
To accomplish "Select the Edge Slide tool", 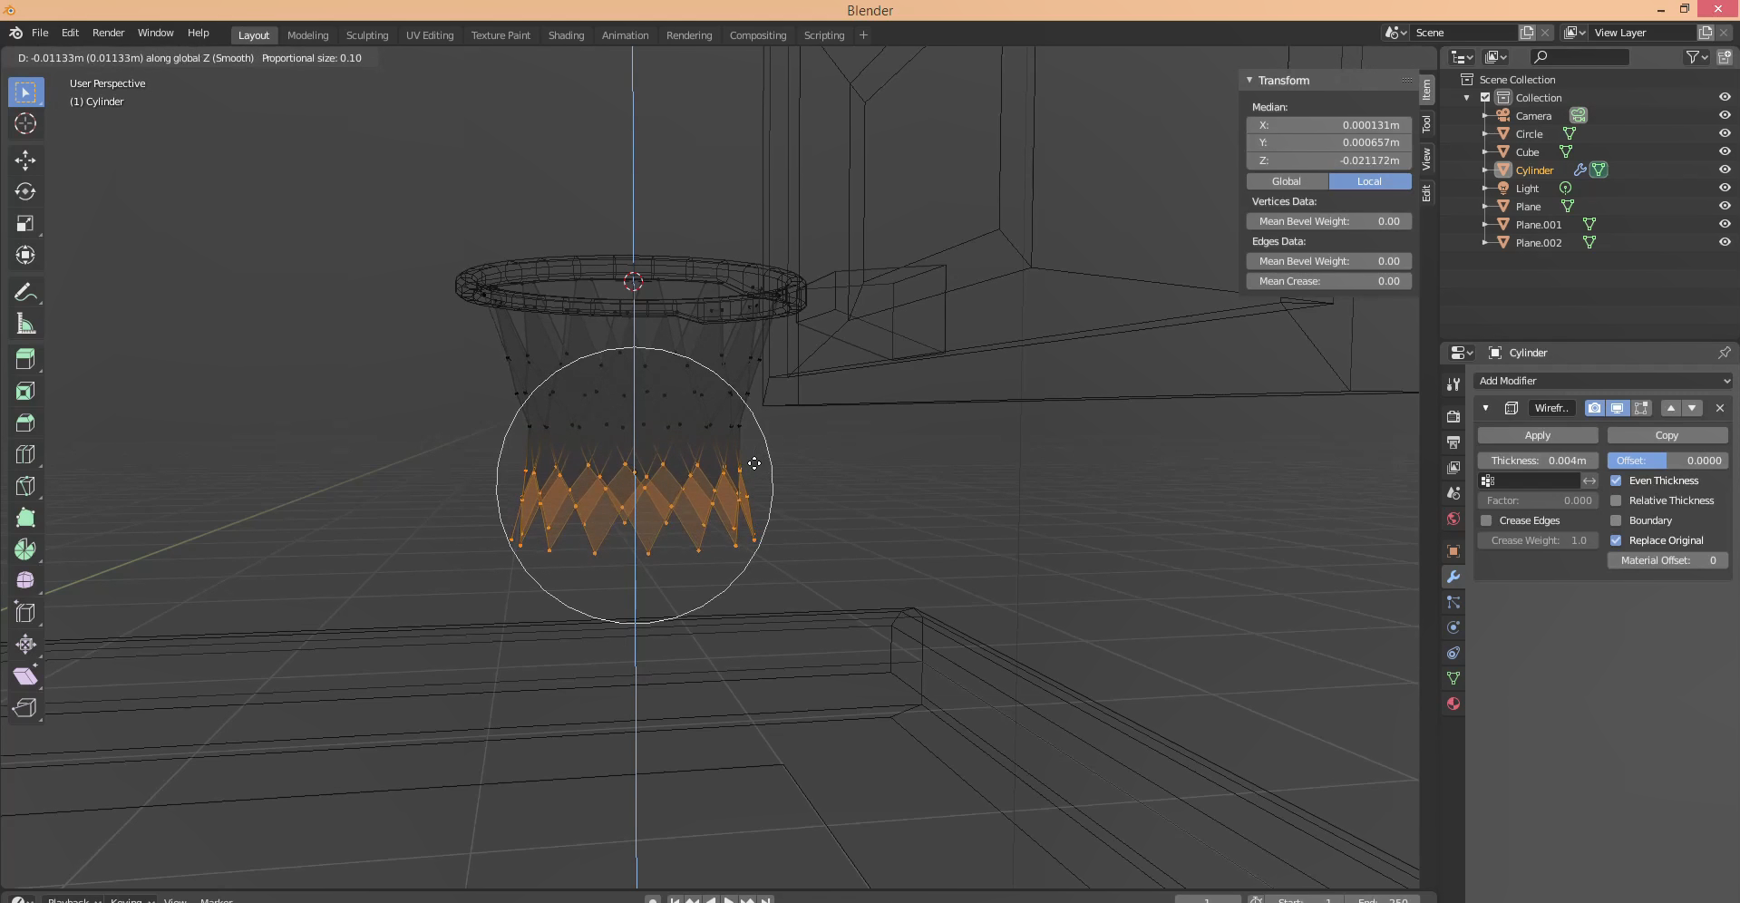I will click(x=25, y=613).
